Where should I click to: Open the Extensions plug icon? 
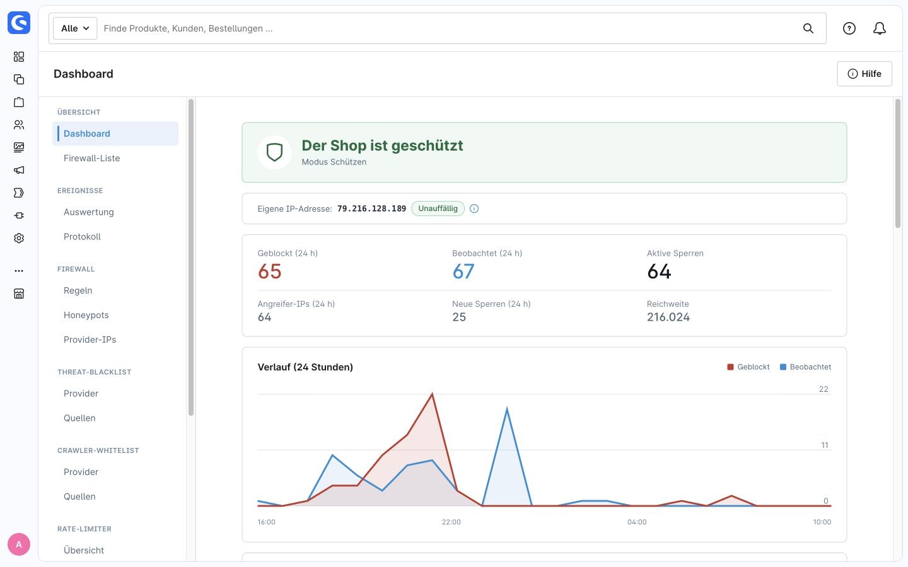click(19, 215)
